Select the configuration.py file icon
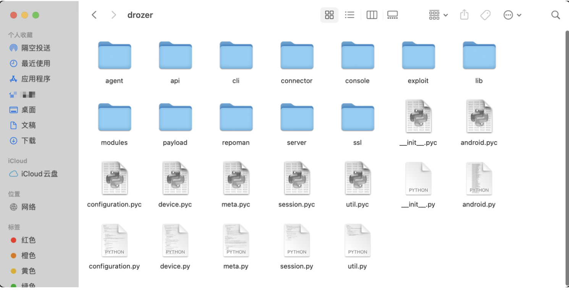 (115, 240)
